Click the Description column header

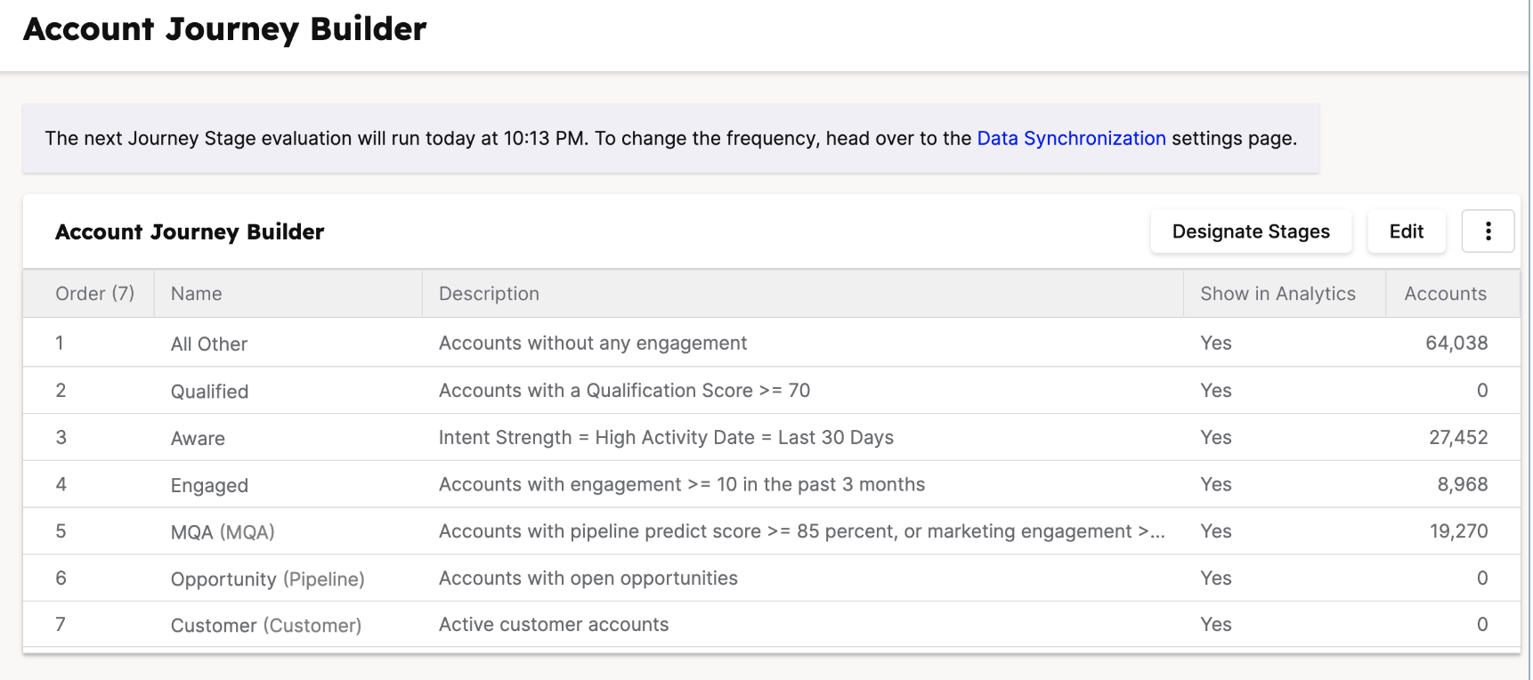click(x=489, y=294)
